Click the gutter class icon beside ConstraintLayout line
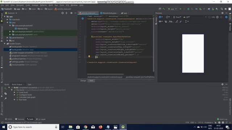This screenshot has width=232, height=130. (83, 18)
